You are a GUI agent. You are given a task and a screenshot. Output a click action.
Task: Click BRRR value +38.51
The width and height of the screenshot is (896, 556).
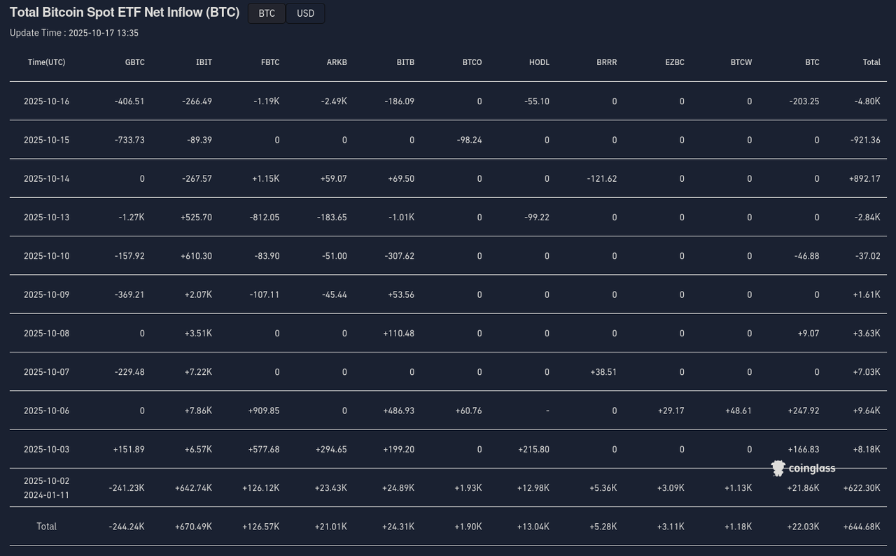tap(603, 372)
